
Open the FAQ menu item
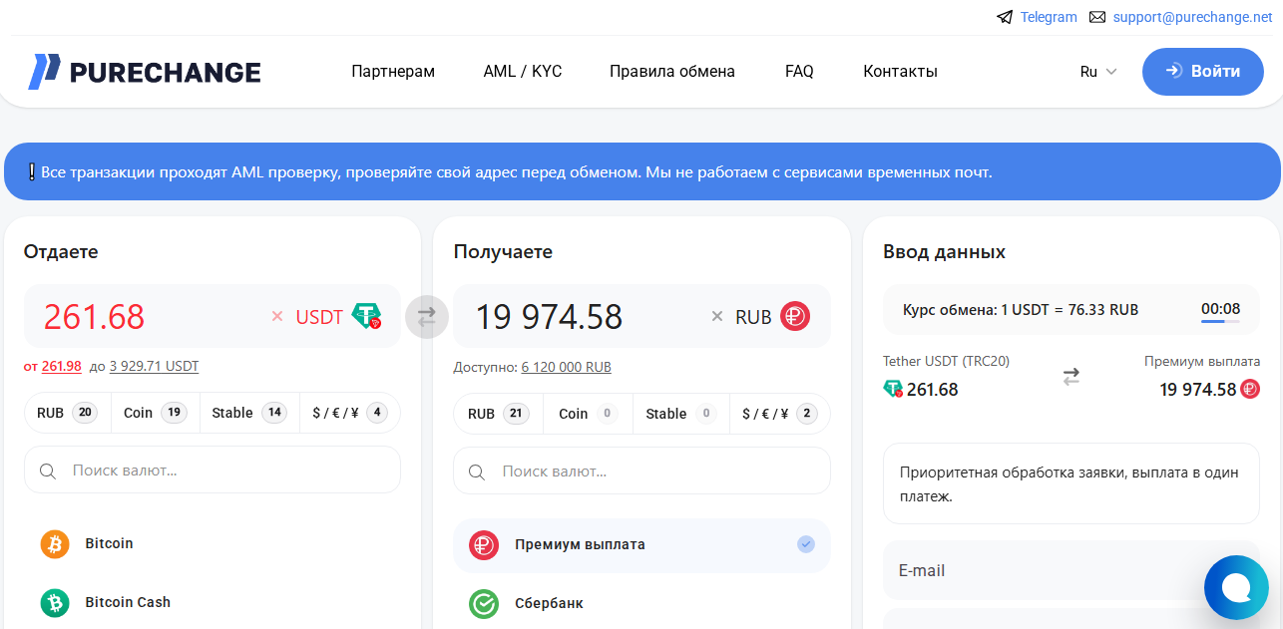(799, 72)
